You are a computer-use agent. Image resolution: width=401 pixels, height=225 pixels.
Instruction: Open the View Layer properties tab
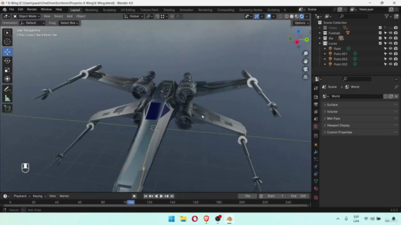(316, 112)
